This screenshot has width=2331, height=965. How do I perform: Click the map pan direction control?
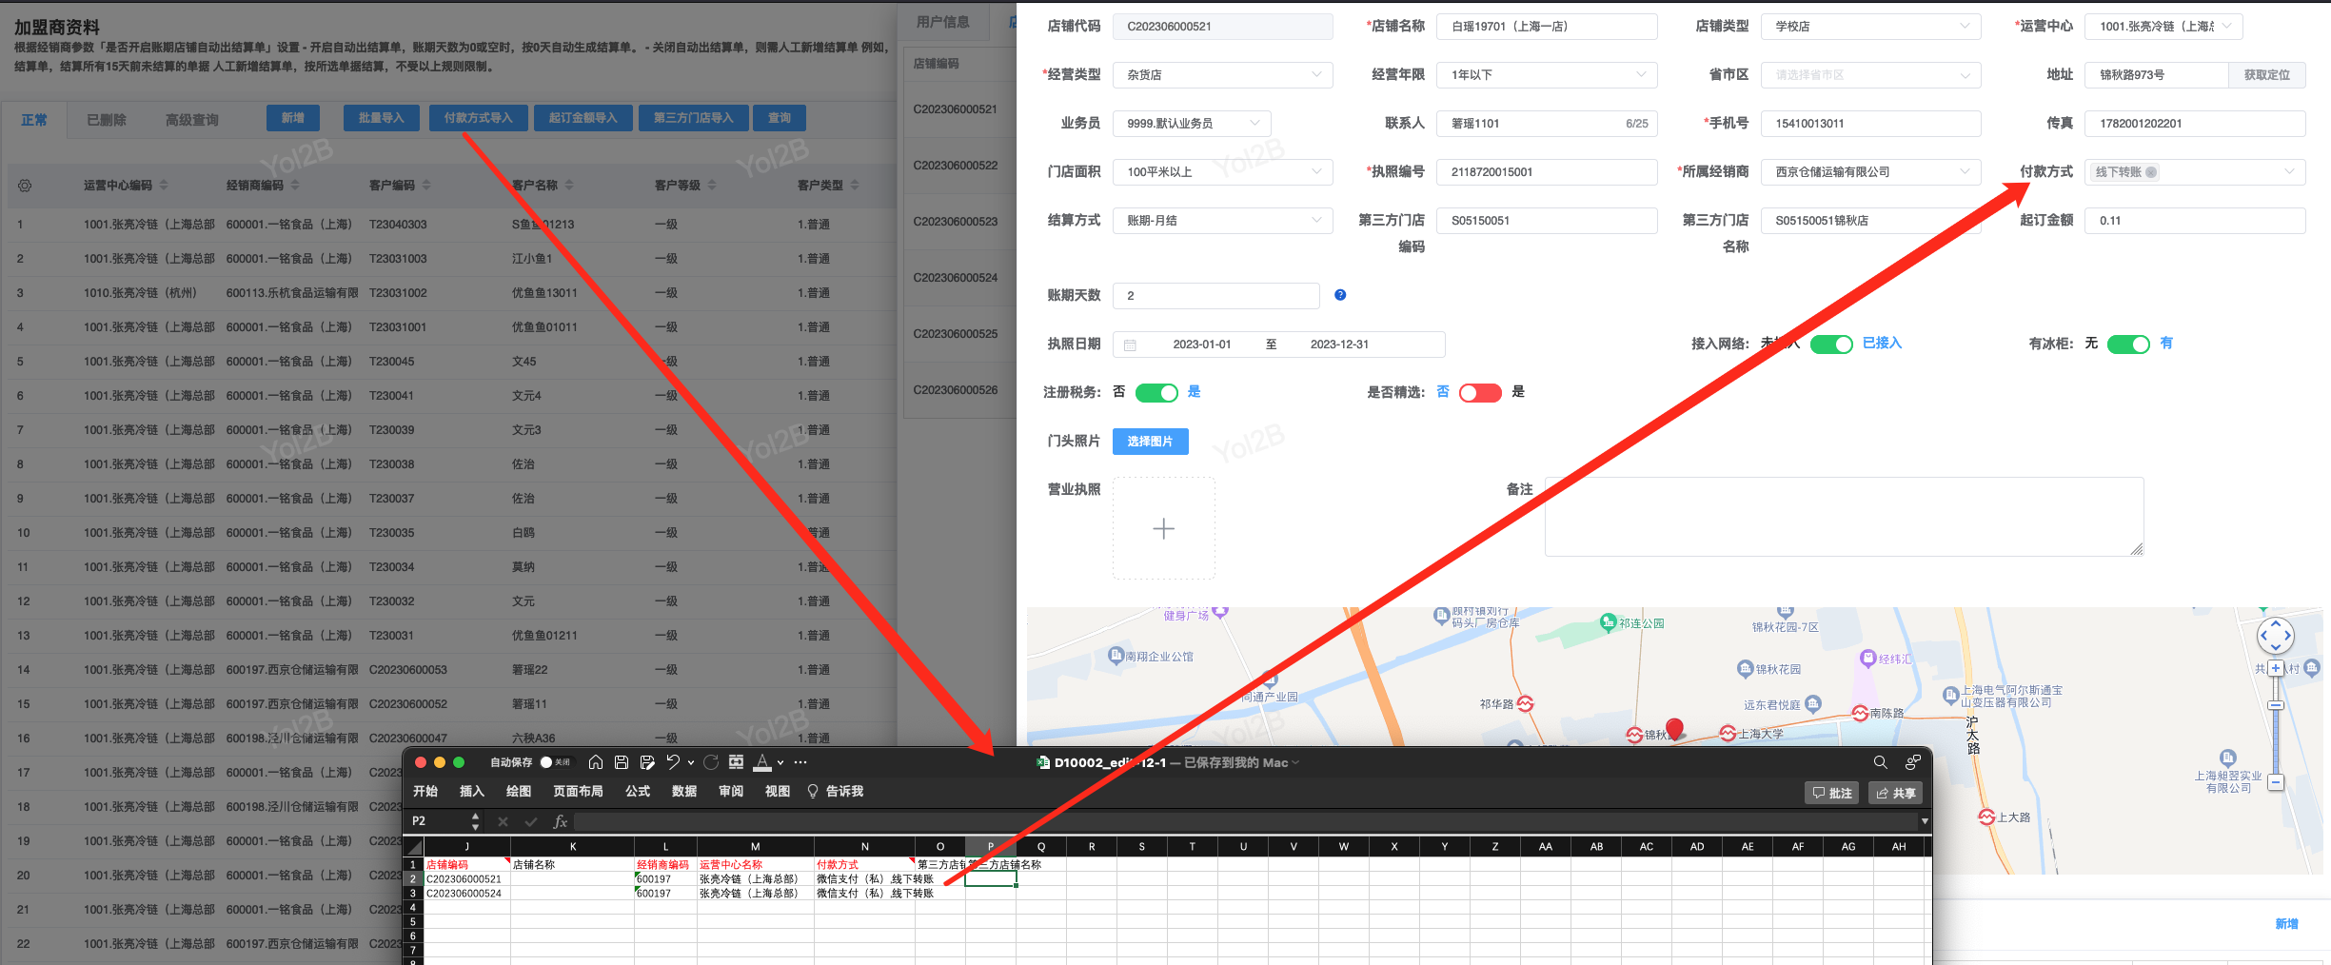coord(2276,636)
